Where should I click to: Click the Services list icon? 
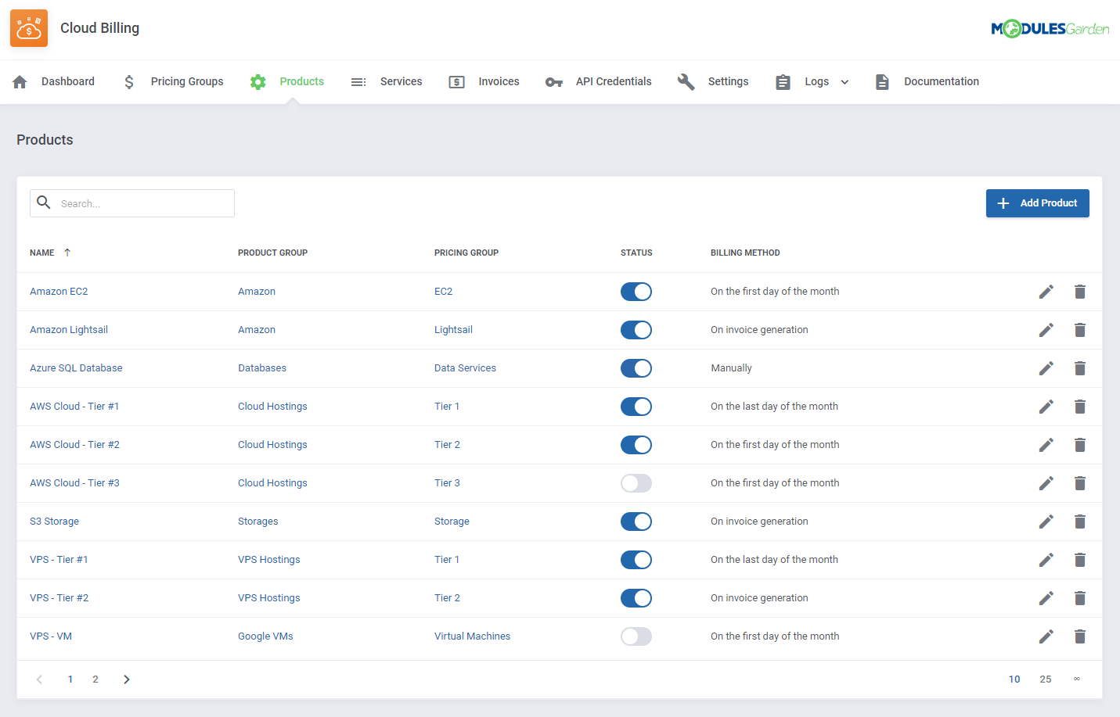point(358,81)
